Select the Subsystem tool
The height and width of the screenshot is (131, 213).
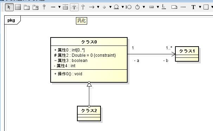click(35, 7)
